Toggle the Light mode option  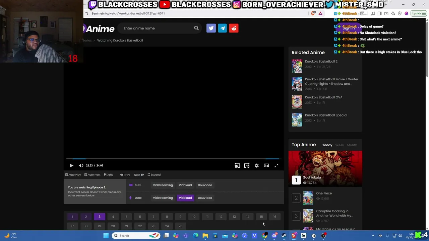click(108, 175)
